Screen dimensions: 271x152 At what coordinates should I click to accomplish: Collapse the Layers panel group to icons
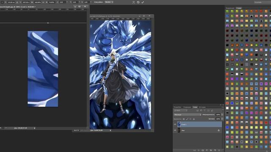click(221, 105)
